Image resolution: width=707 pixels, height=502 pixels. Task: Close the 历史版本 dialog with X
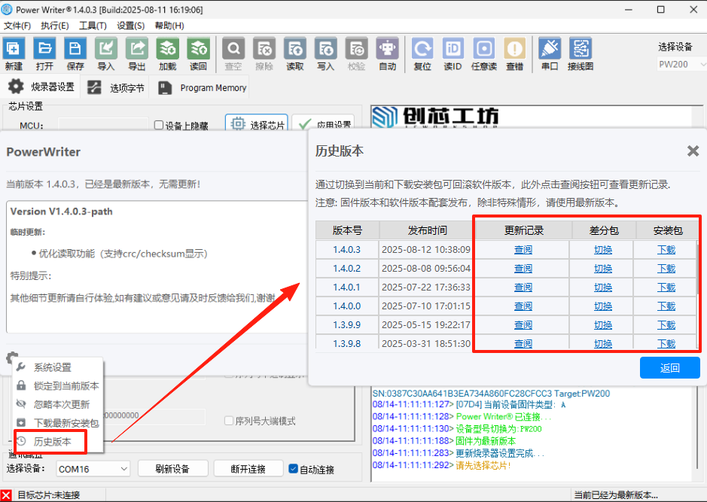[x=693, y=151]
